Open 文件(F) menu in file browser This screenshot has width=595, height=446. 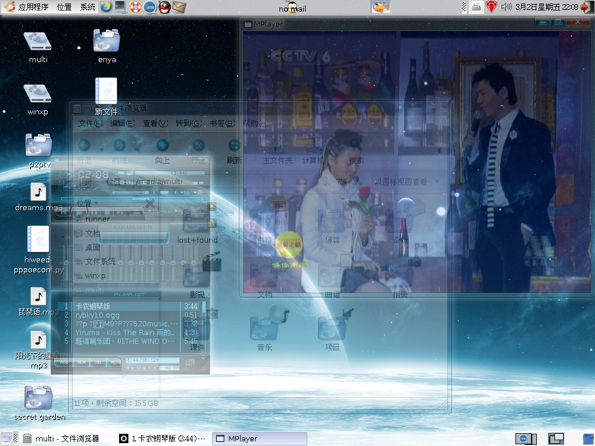[90, 123]
